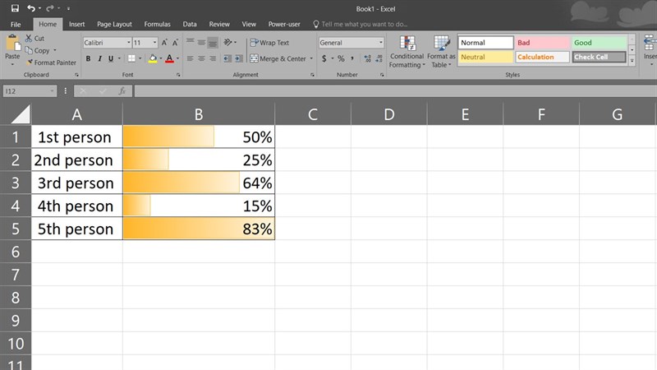This screenshot has width=657, height=370.
Task: Increase decimal places
Action: coord(367,58)
